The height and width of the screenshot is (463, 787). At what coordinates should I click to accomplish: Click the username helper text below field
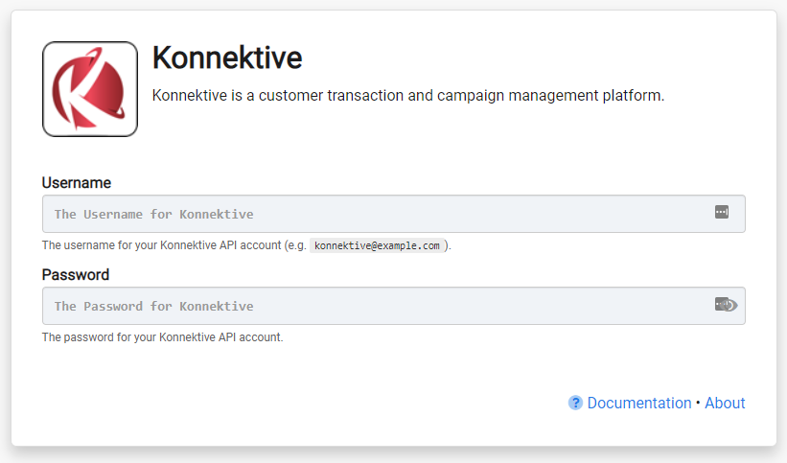click(246, 245)
